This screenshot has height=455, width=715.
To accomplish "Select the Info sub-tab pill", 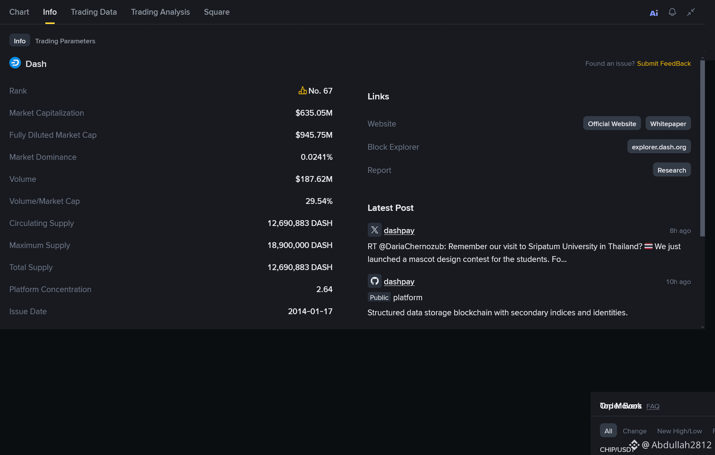I will [20, 41].
